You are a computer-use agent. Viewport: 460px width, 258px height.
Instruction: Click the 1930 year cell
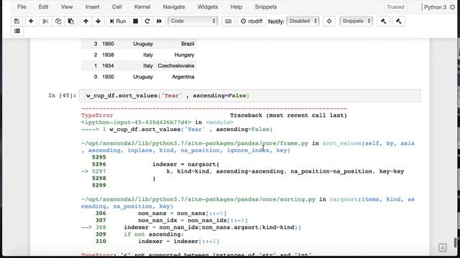tap(108, 77)
